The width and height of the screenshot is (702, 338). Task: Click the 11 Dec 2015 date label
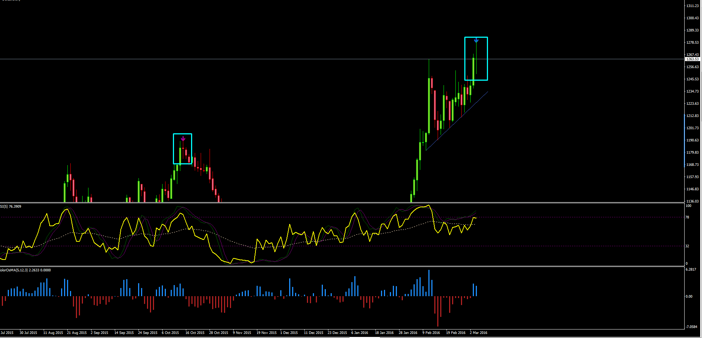pos(314,333)
